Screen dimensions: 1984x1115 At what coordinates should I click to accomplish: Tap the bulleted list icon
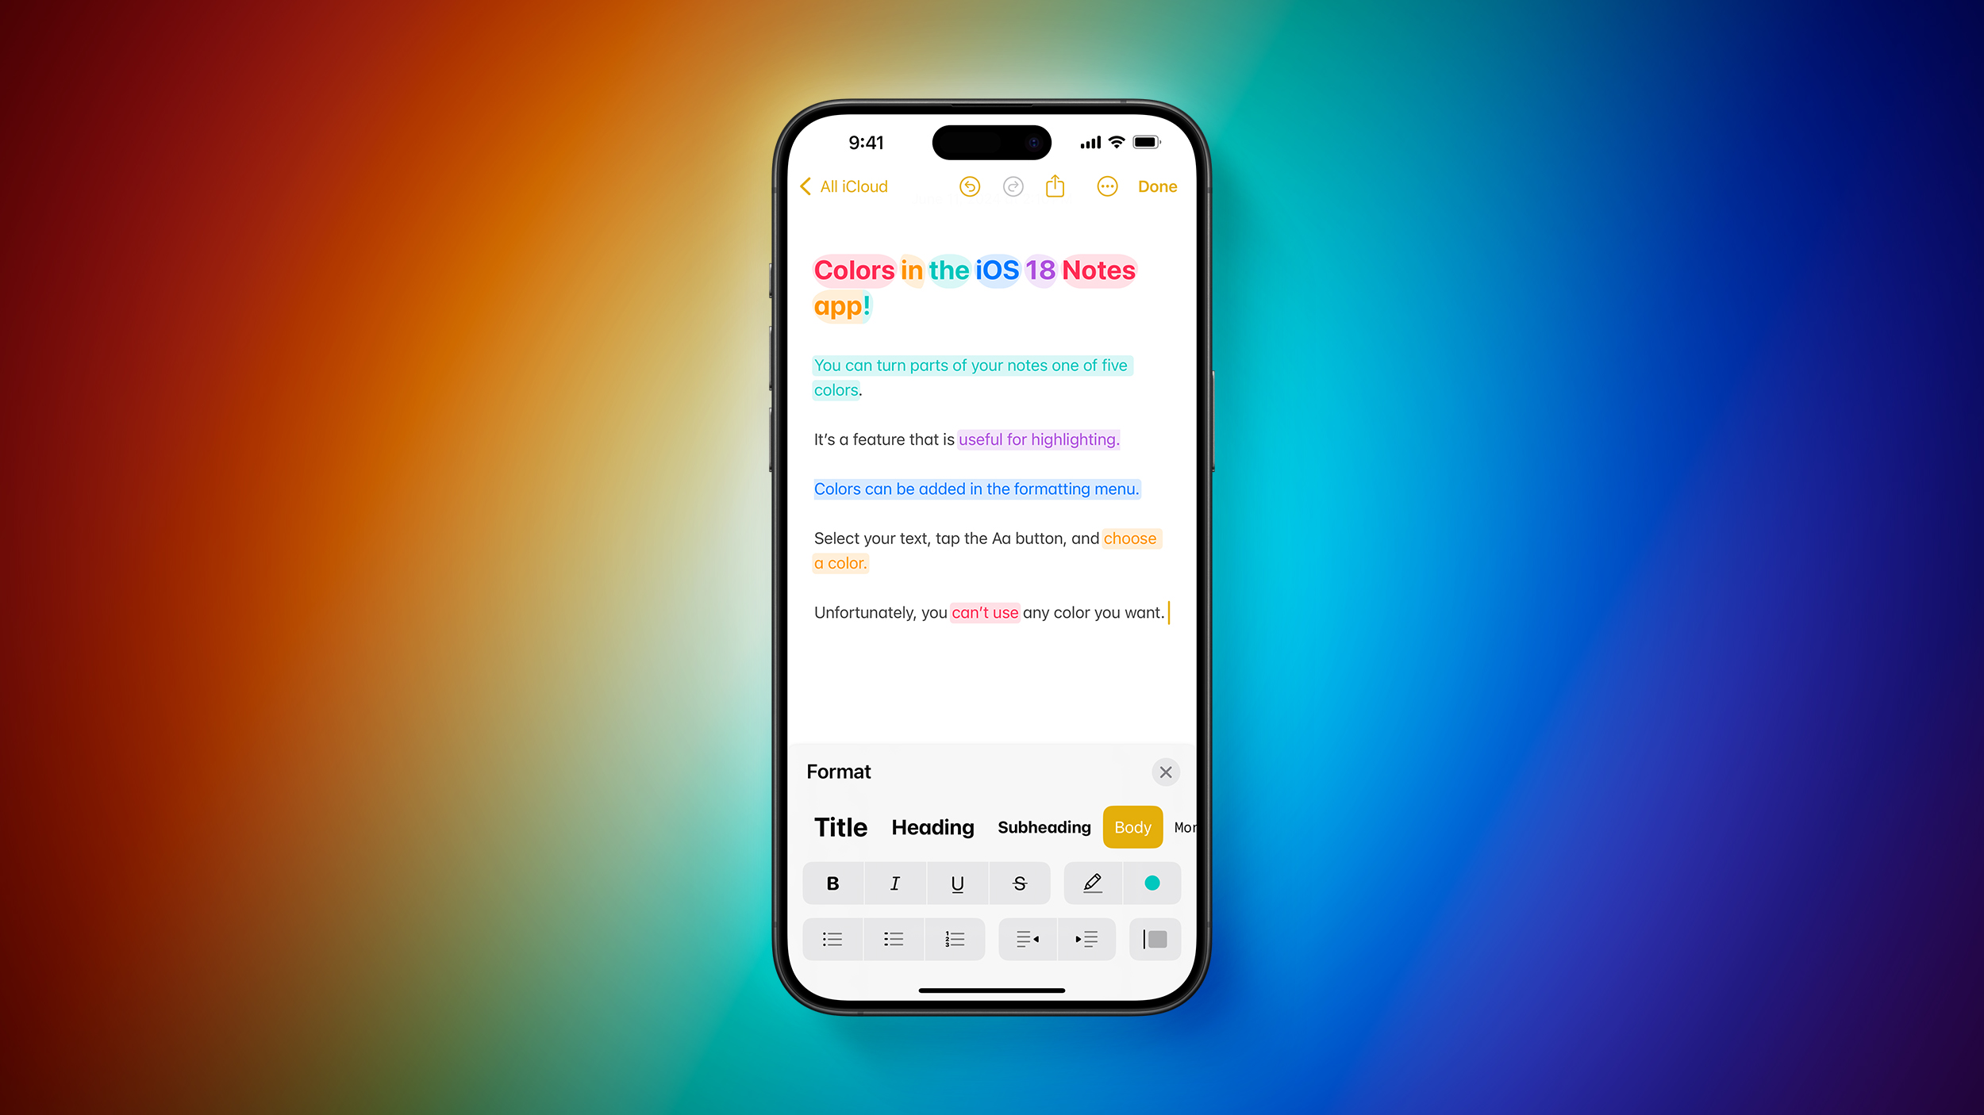(831, 940)
